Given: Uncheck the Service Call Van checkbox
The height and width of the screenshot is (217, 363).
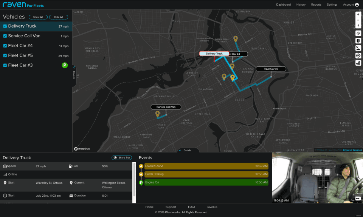Looking at the screenshot, I should click(x=5, y=36).
